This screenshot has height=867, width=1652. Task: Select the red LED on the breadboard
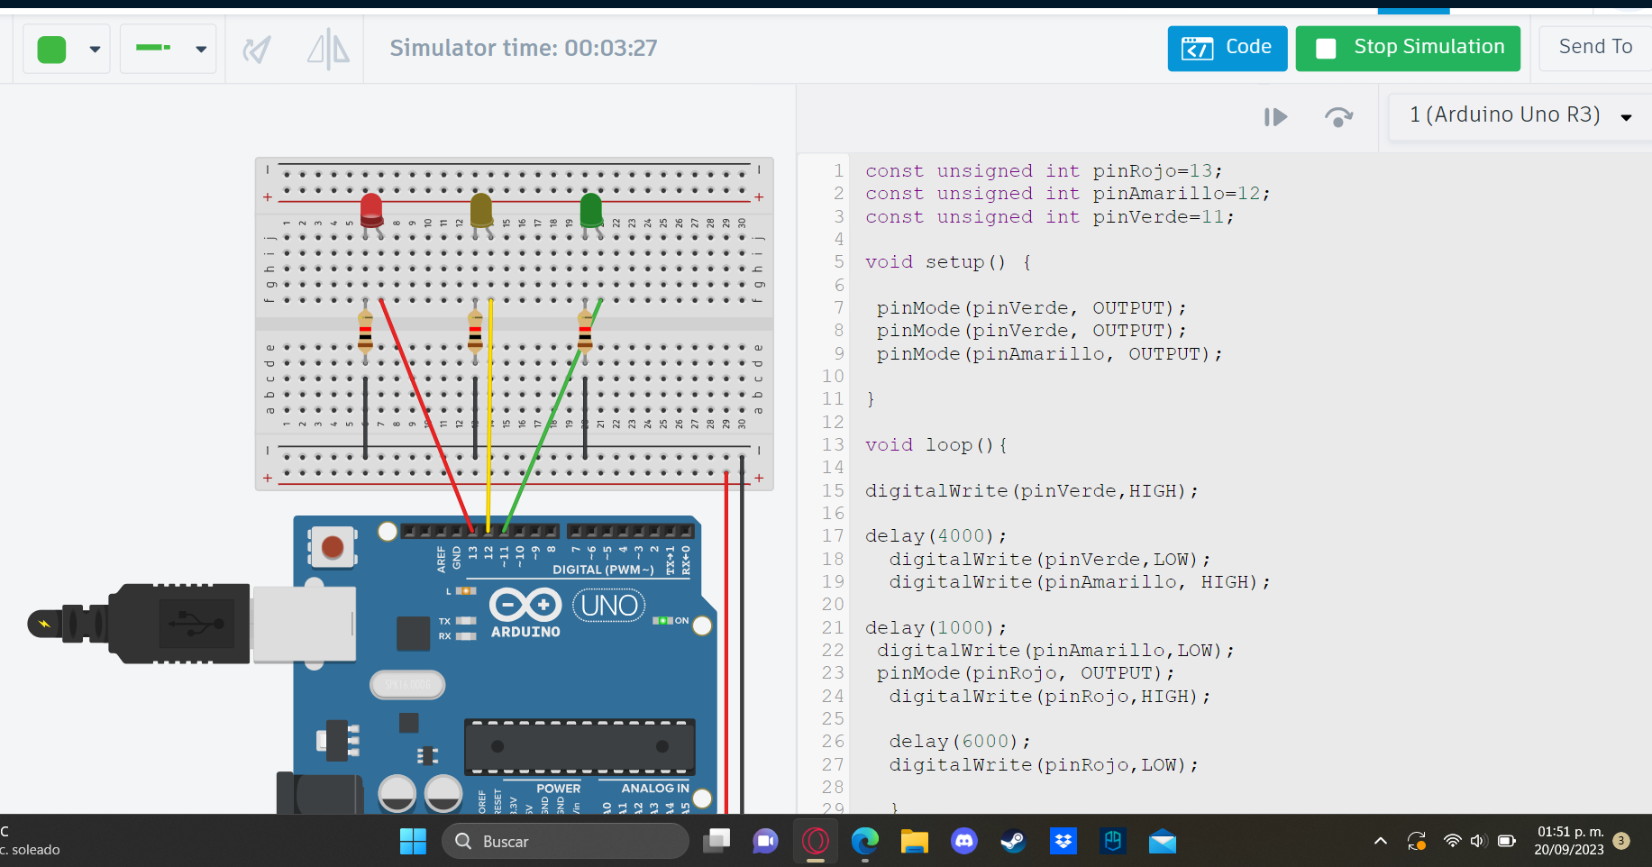click(x=371, y=210)
